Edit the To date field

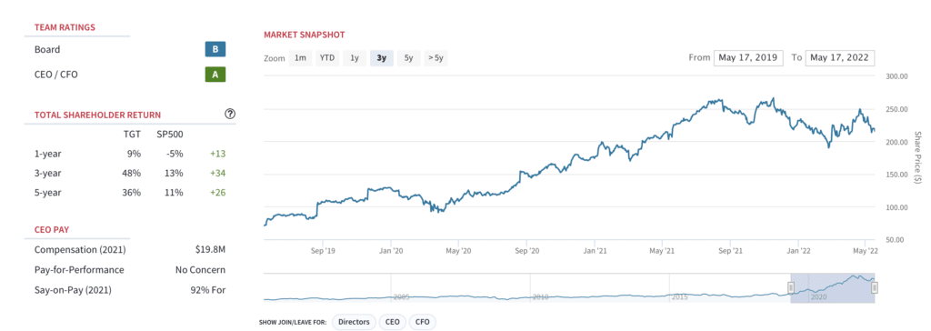[x=839, y=57]
